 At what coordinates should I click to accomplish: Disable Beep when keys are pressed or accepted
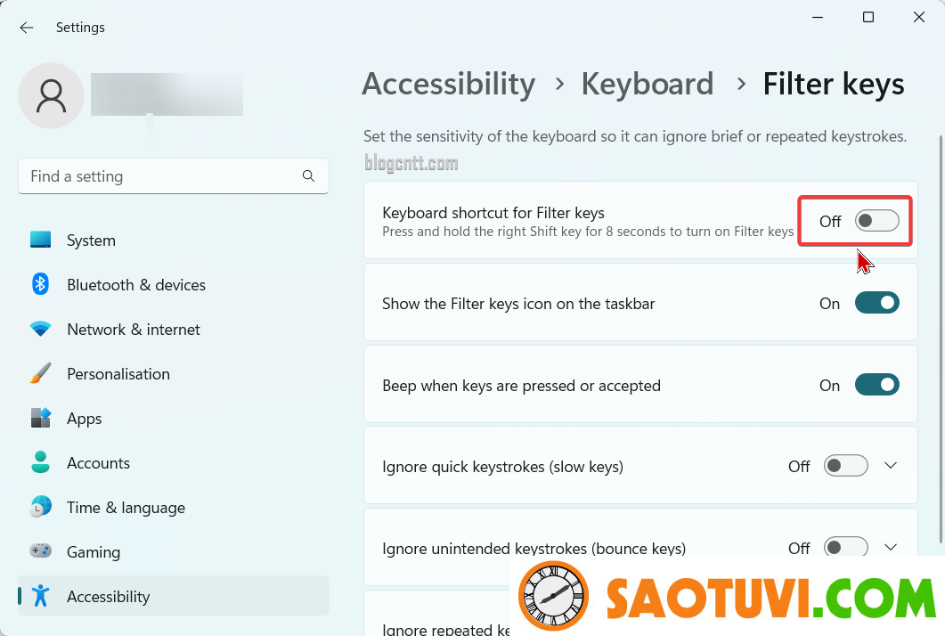coord(877,385)
